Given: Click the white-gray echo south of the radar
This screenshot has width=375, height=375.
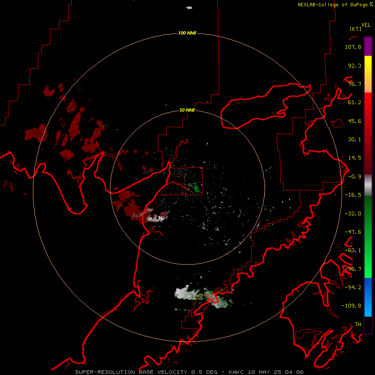Looking at the screenshot, I should click(188, 294).
